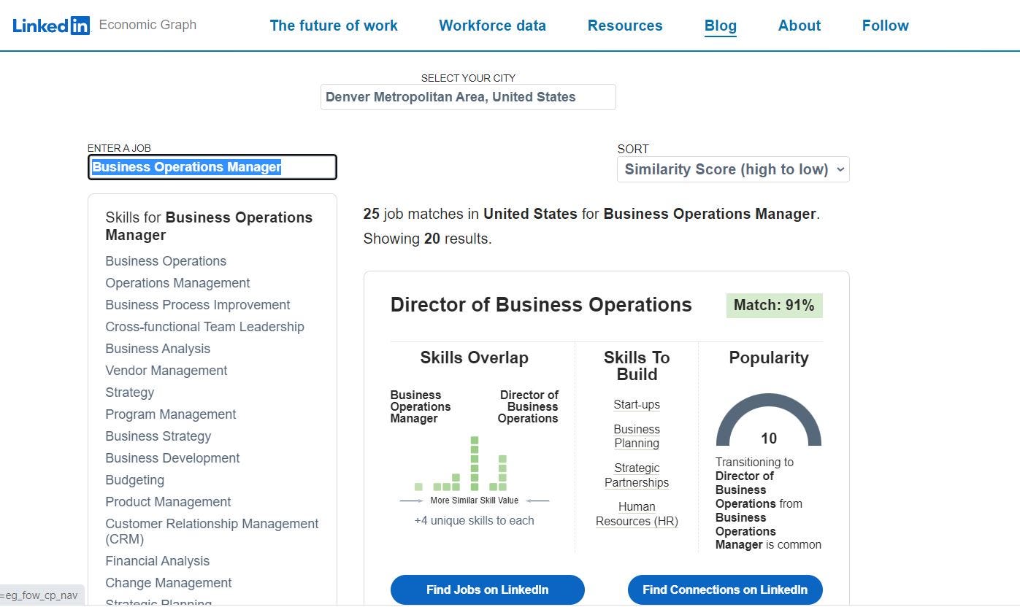Click the +4 unique skills to each text
The width and height of the screenshot is (1020, 607).
coord(475,521)
